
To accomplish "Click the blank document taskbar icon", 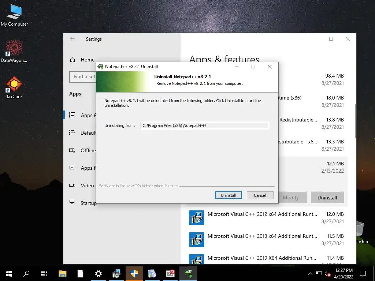I will [x=80, y=274].
